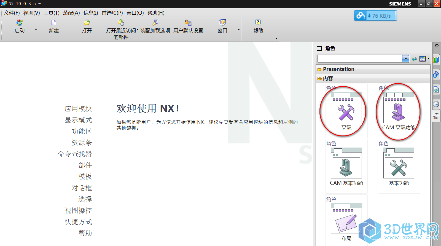Open 用户默认设置 customer defaults
Screen dimensions: 441x246
click(188, 23)
